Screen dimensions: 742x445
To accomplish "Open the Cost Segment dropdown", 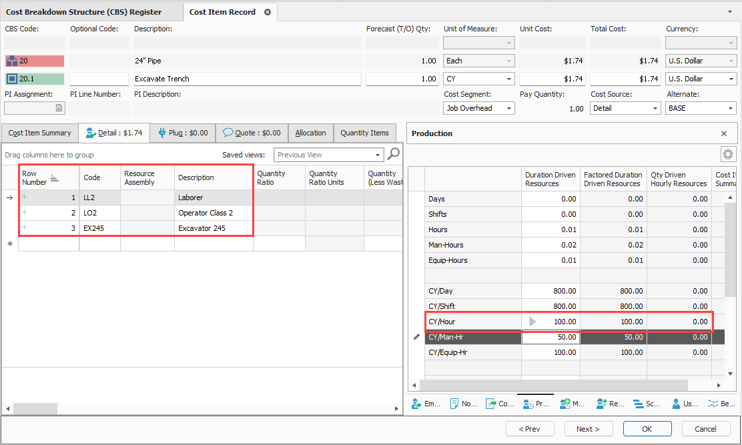I will click(x=510, y=108).
